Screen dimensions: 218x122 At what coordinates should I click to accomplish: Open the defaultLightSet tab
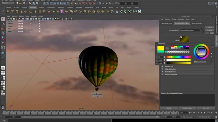(197, 23)
